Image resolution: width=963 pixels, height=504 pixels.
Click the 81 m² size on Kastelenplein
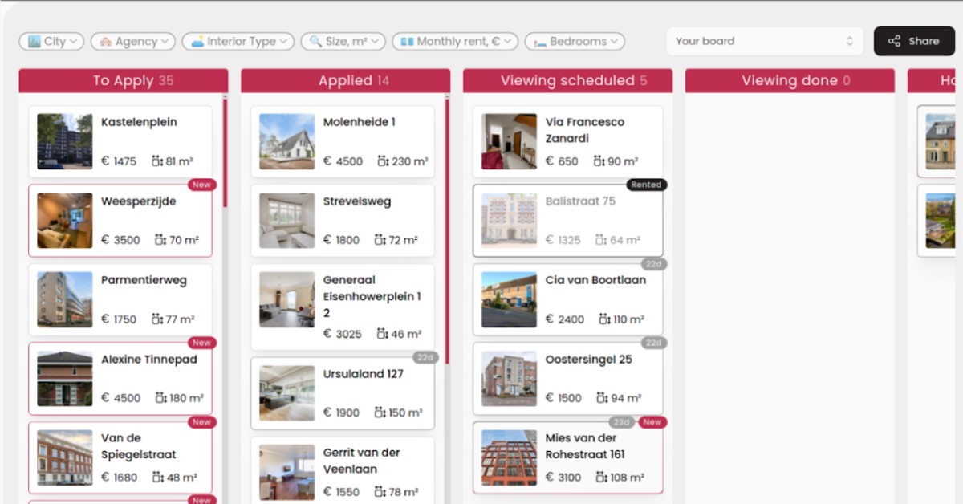(x=173, y=161)
